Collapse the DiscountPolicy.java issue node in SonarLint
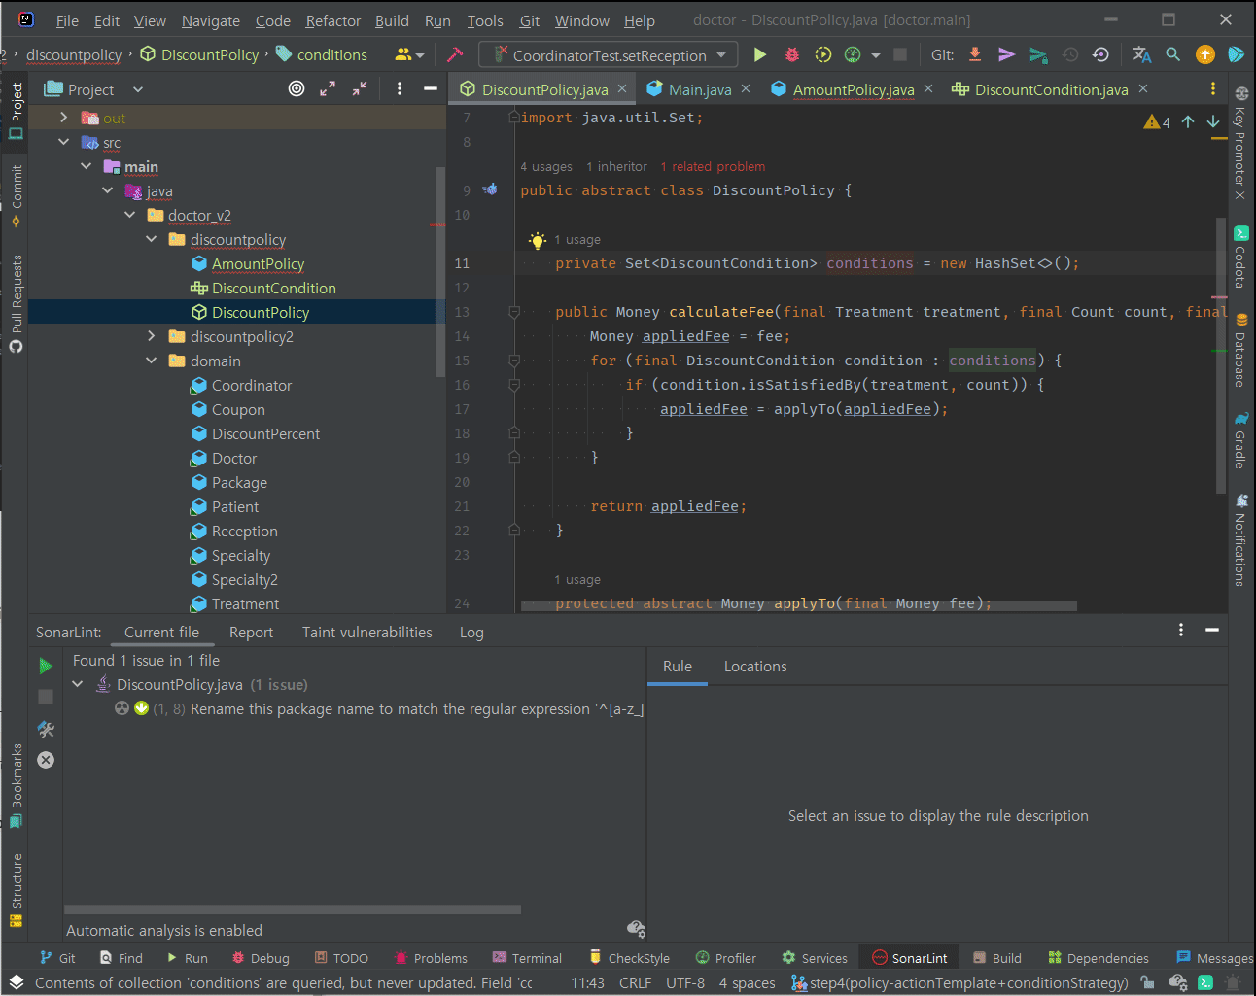Image resolution: width=1256 pixels, height=996 pixels. tap(78, 684)
